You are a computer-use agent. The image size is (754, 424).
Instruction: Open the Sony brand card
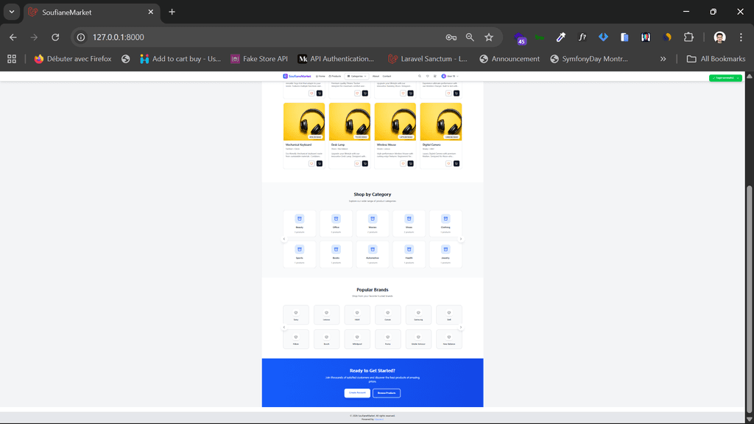(296, 315)
